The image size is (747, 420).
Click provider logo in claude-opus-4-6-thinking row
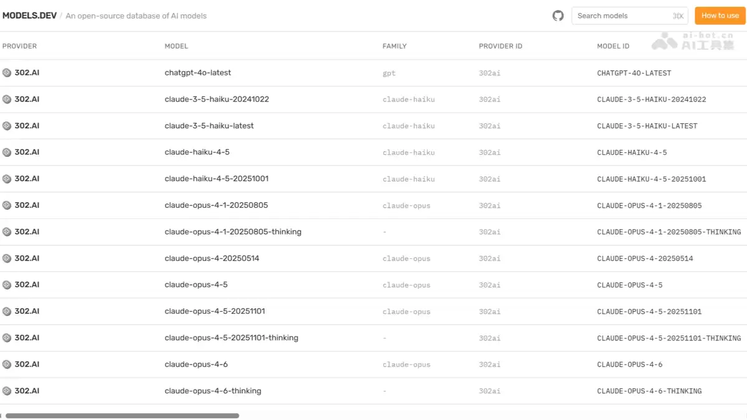point(7,391)
